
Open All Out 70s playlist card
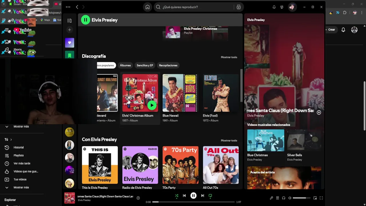221,165
